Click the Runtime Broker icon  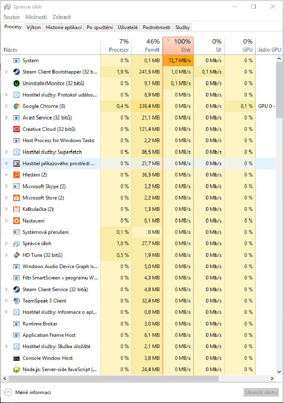tap(17, 323)
